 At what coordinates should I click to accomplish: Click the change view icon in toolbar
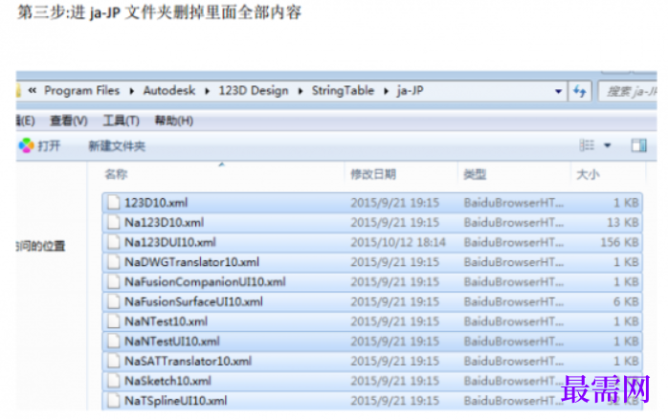[x=587, y=145]
